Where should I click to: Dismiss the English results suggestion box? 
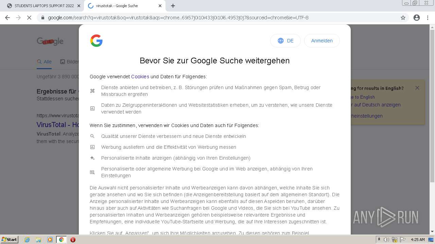(417, 88)
